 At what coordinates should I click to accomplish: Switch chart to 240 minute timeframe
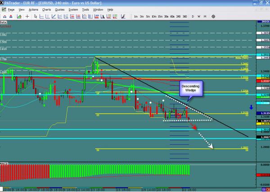coord(179,16)
